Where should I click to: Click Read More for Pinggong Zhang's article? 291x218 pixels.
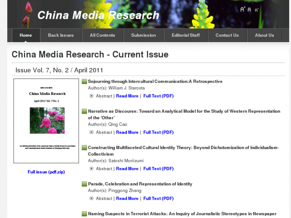pos(127,198)
